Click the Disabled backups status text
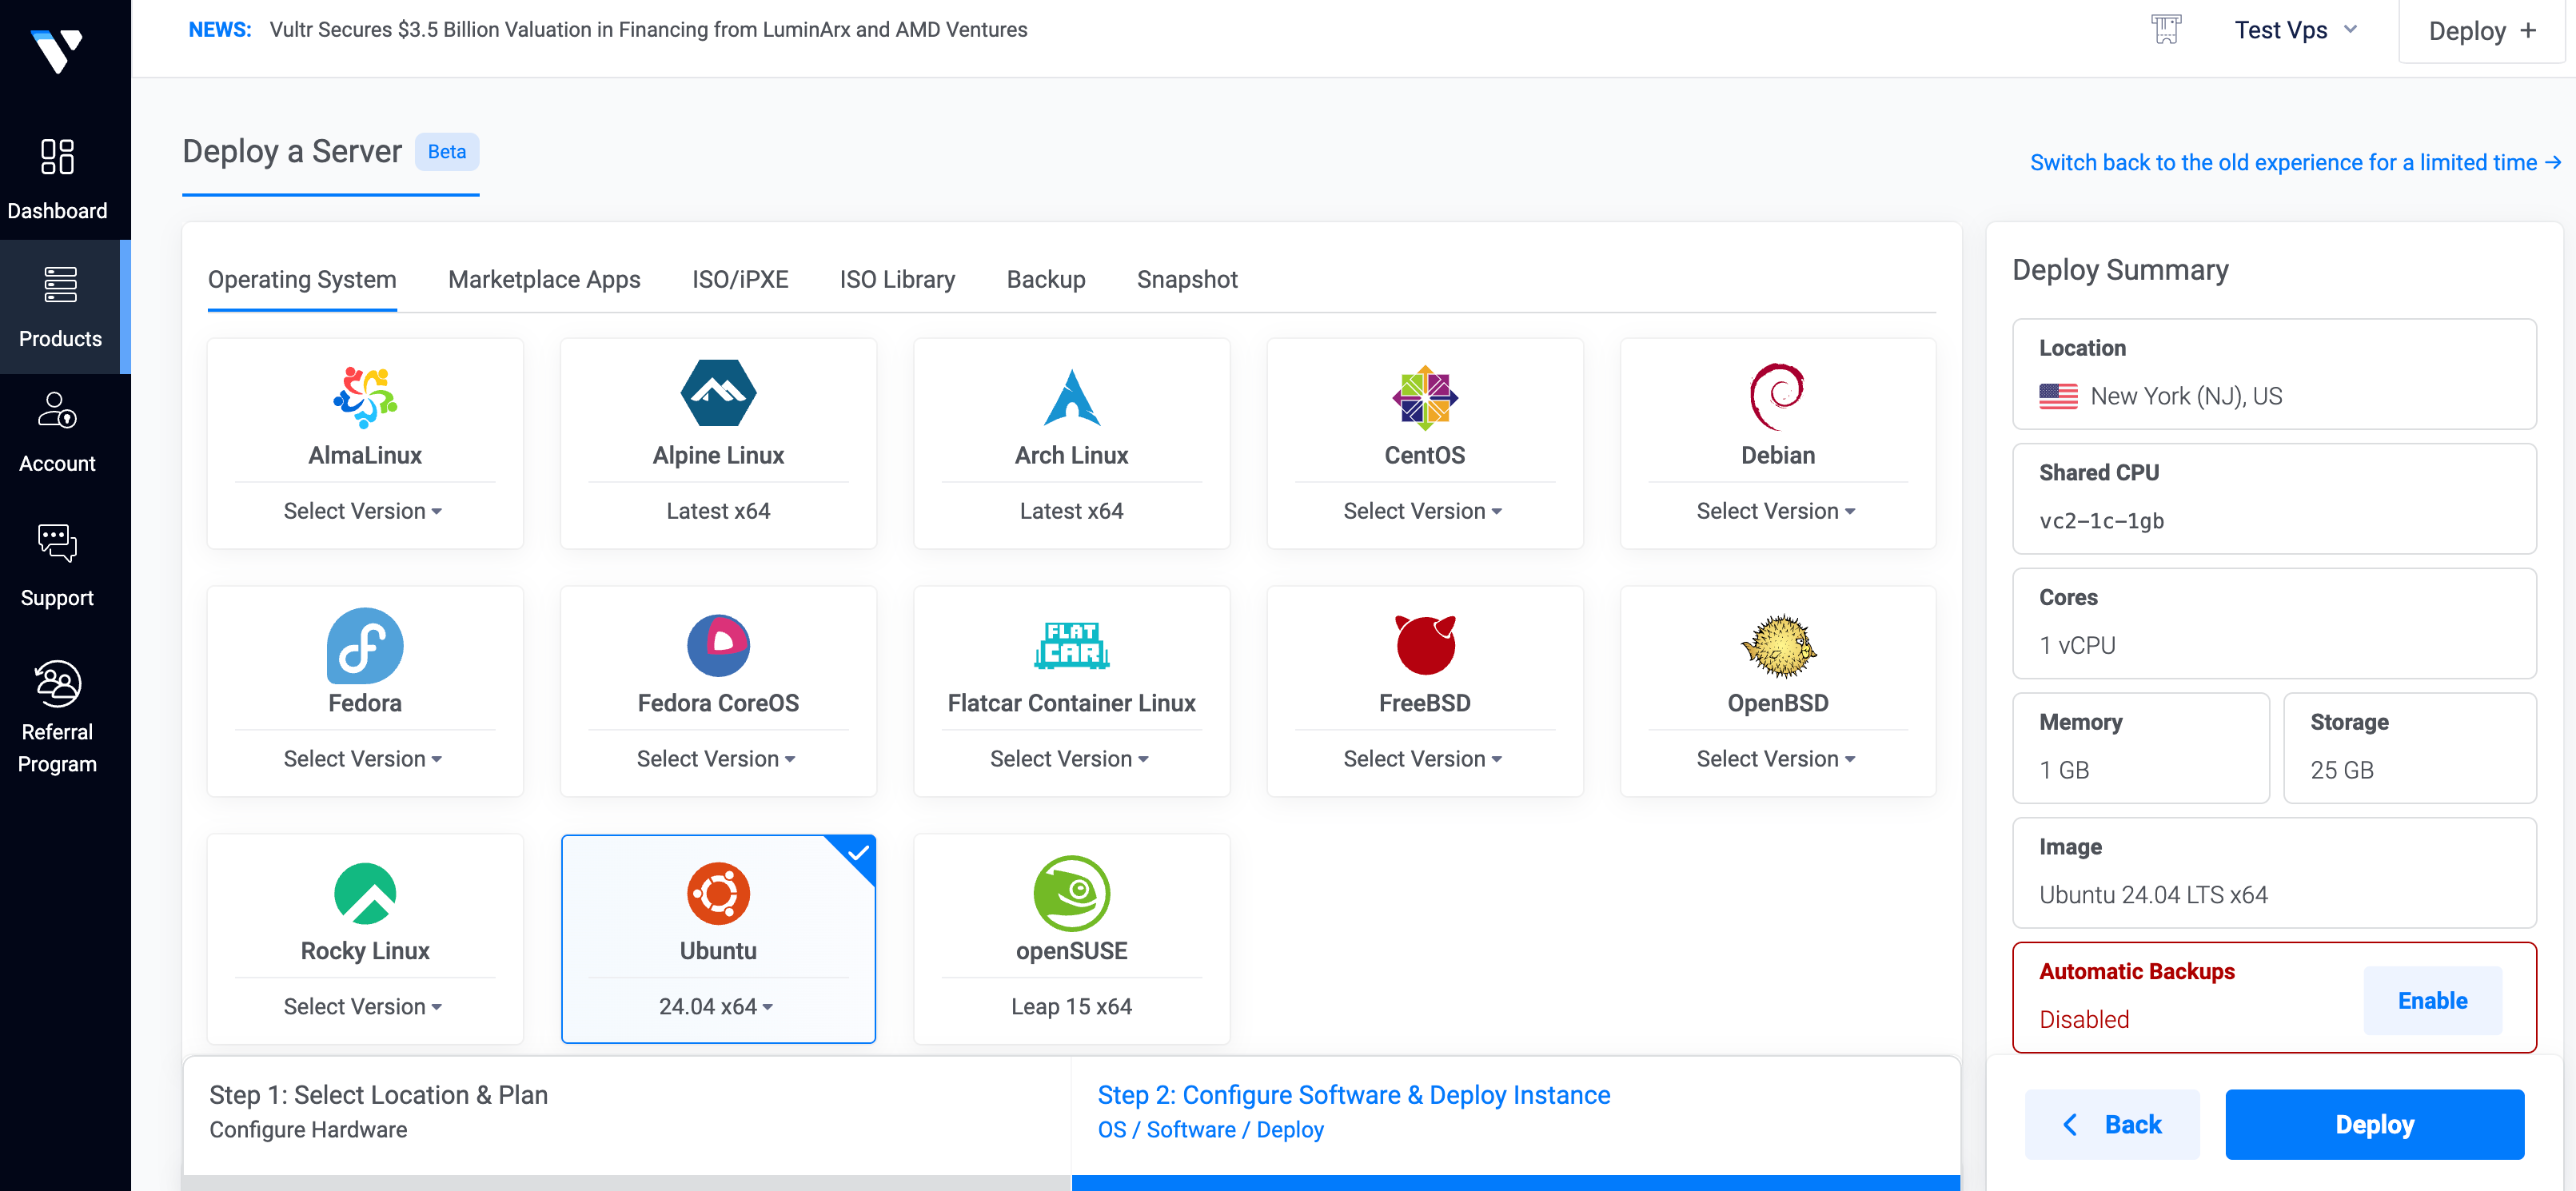Screen dimensions: 2576x1191 pos(2084,1019)
